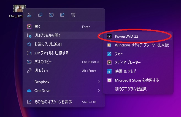Click the フォト app icon
Image resolution: width=181 pixels, height=117 pixels.
click(109, 54)
